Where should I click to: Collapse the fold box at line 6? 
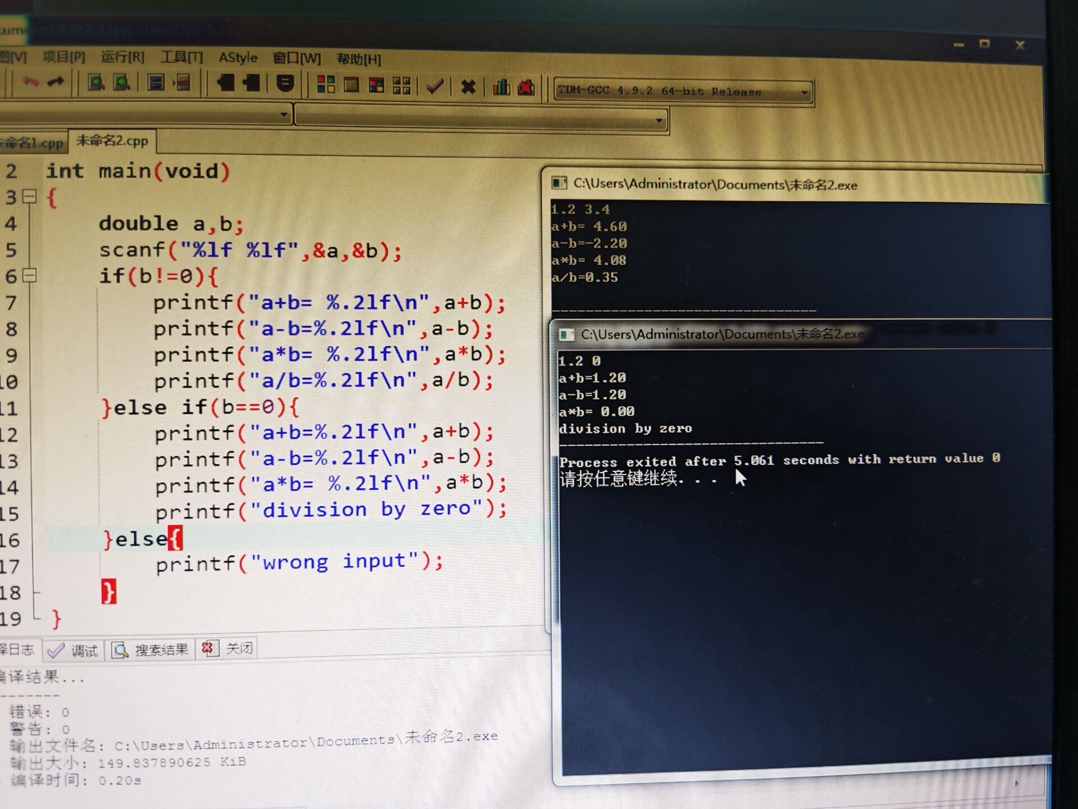click(29, 275)
